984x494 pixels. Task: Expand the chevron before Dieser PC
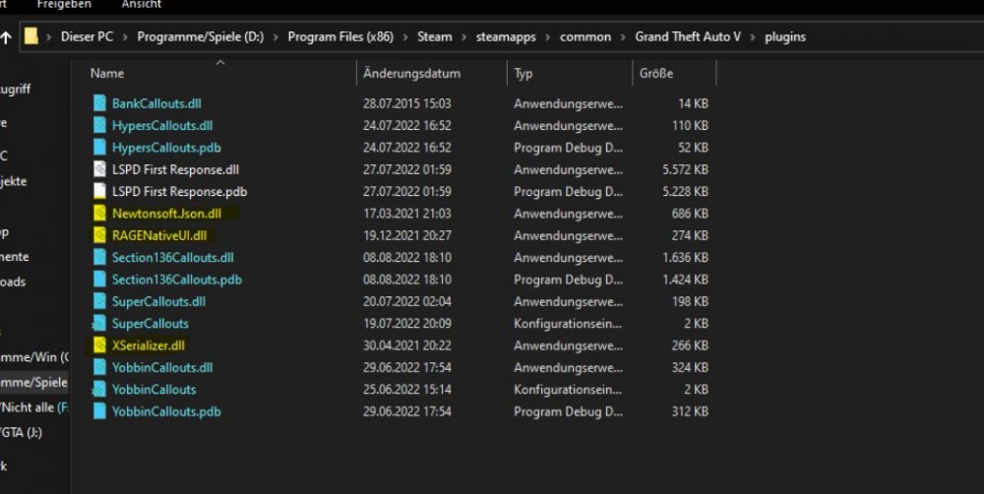[x=49, y=37]
